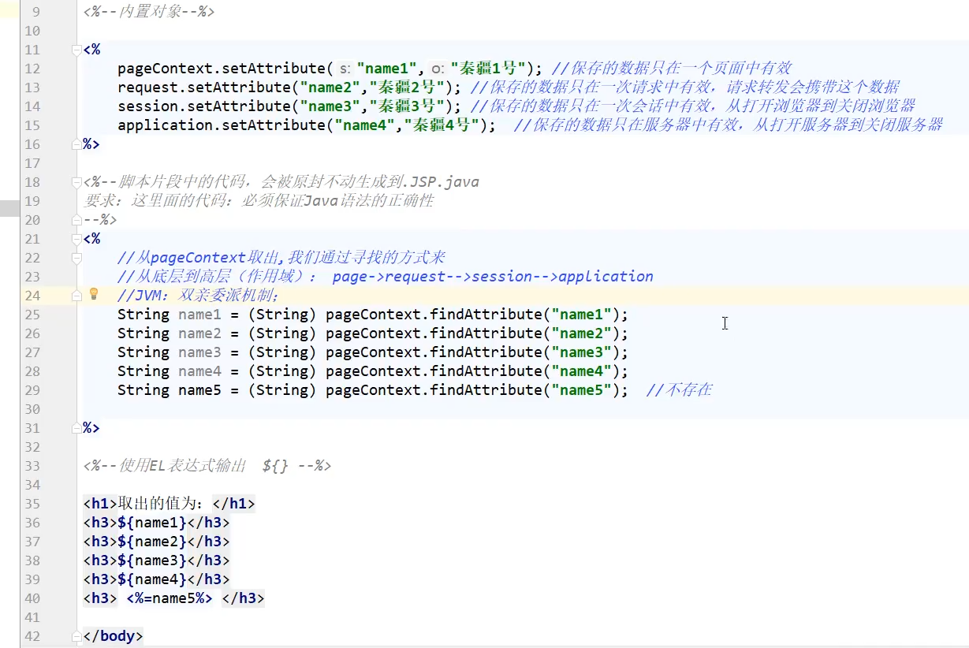Click the closing %> tag on line 31
Viewport: 969px width, 648px height.
click(x=91, y=428)
